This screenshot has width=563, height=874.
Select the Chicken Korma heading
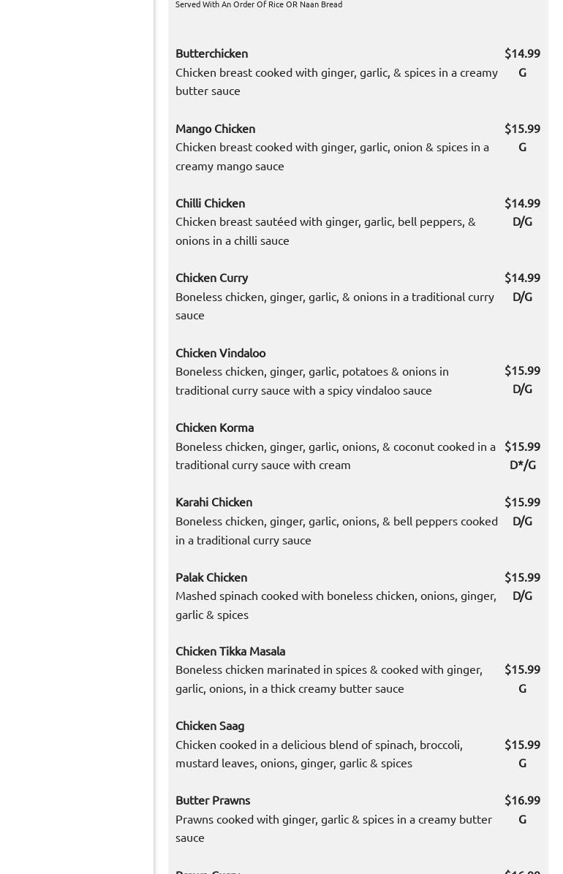[x=214, y=427]
